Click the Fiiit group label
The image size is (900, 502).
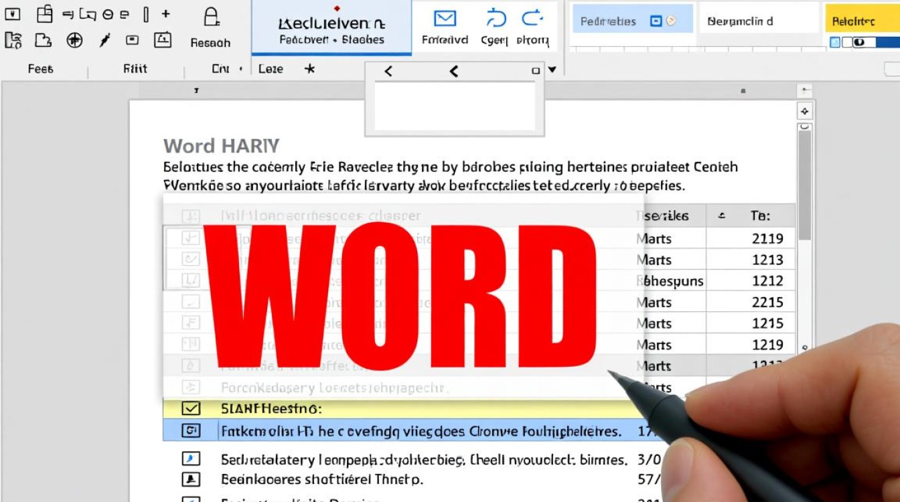pyautogui.click(x=135, y=68)
